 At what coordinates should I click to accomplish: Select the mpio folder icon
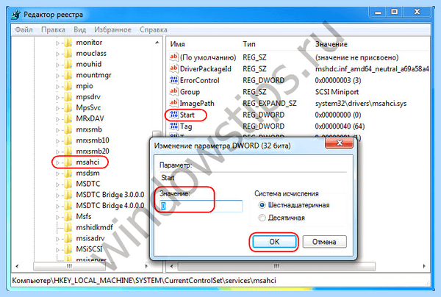(68, 86)
